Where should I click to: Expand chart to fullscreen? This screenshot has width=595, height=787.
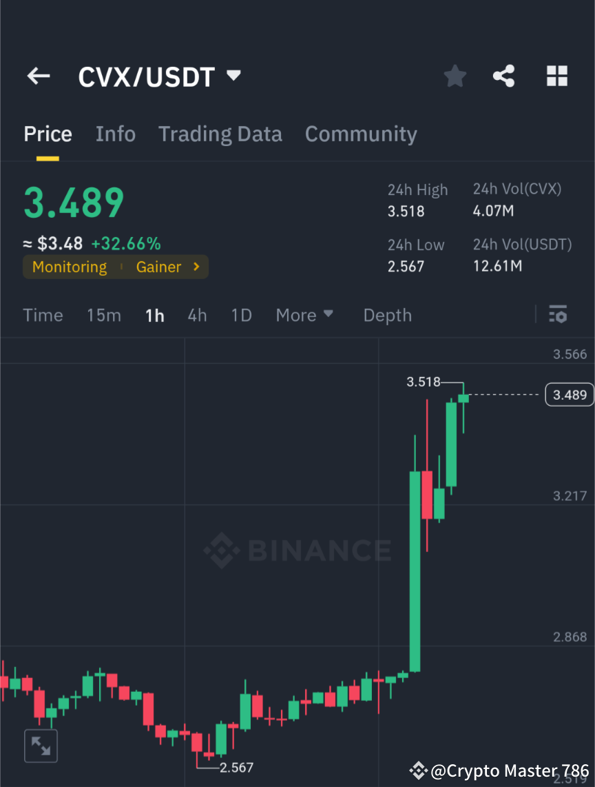click(x=41, y=746)
